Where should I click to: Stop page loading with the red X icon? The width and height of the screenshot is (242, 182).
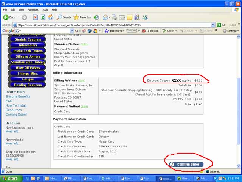click(x=36, y=17)
